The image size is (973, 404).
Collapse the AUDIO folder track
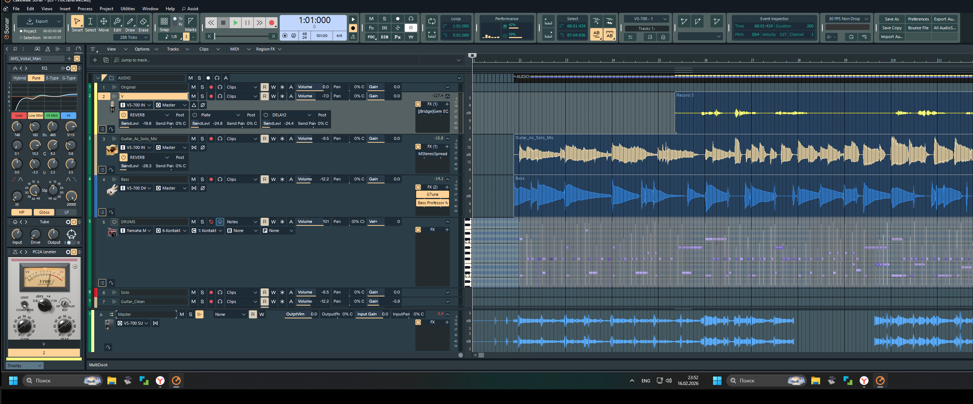[x=98, y=78]
